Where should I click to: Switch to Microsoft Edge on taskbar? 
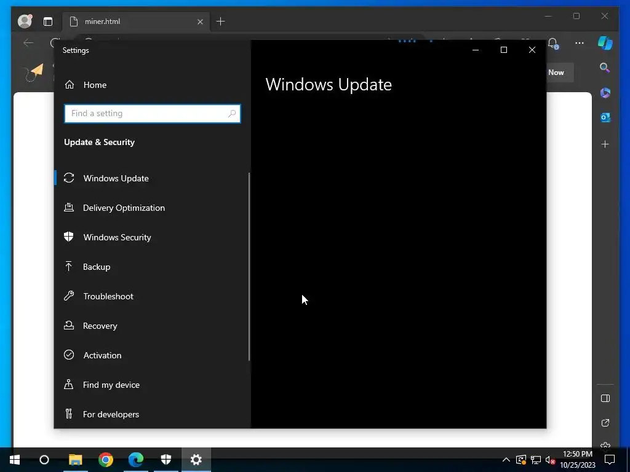tap(136, 460)
